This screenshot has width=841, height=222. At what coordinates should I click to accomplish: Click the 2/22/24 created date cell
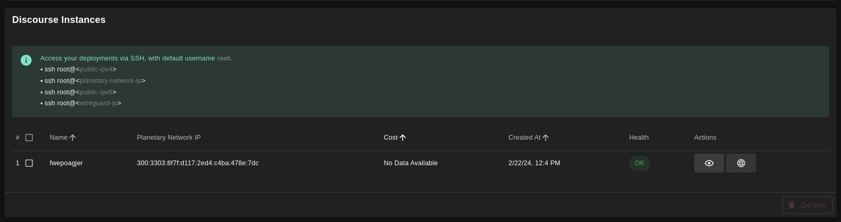534,163
